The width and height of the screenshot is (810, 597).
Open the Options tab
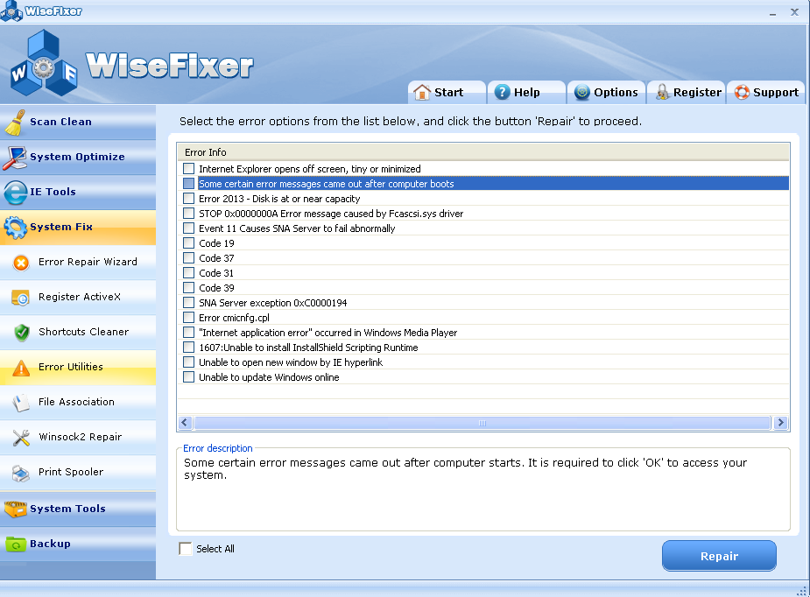(606, 92)
